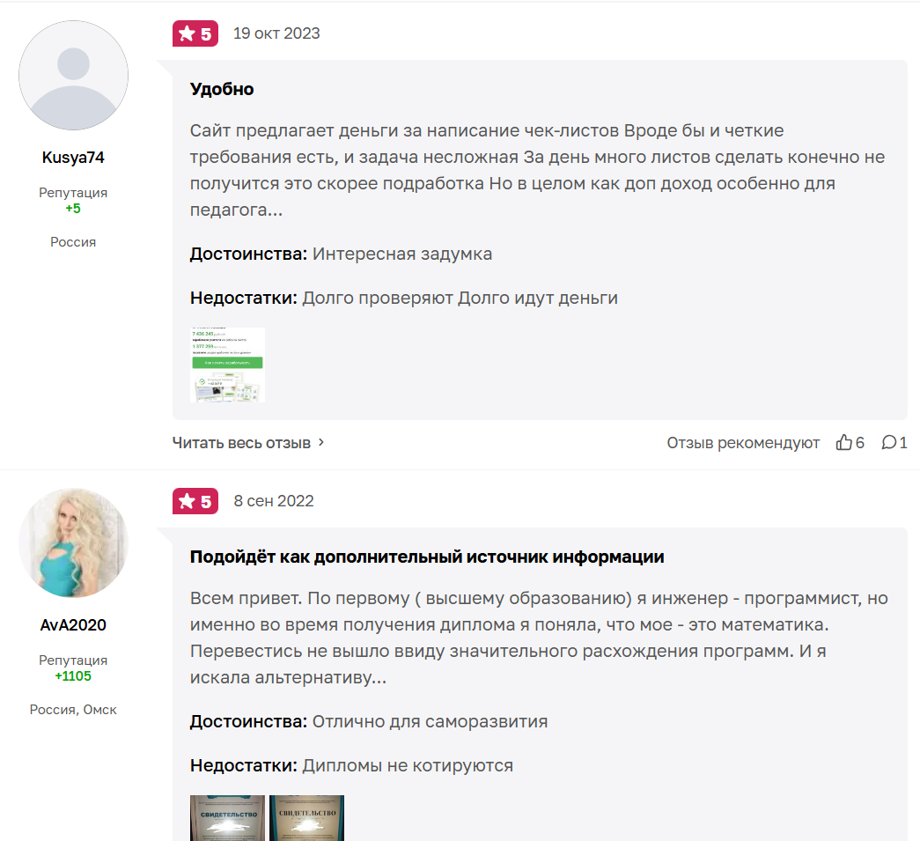The width and height of the screenshot is (920, 841).
Task: Open second "Свидетельство" certificate thumbnail
Action: click(x=306, y=818)
